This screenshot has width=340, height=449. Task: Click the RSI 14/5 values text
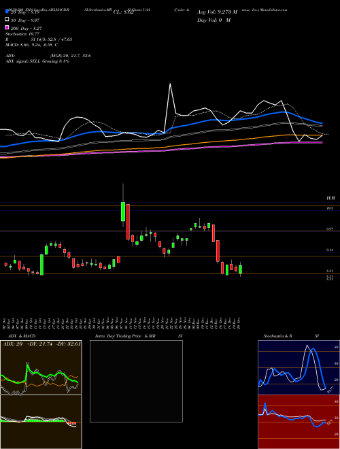(x=52, y=39)
